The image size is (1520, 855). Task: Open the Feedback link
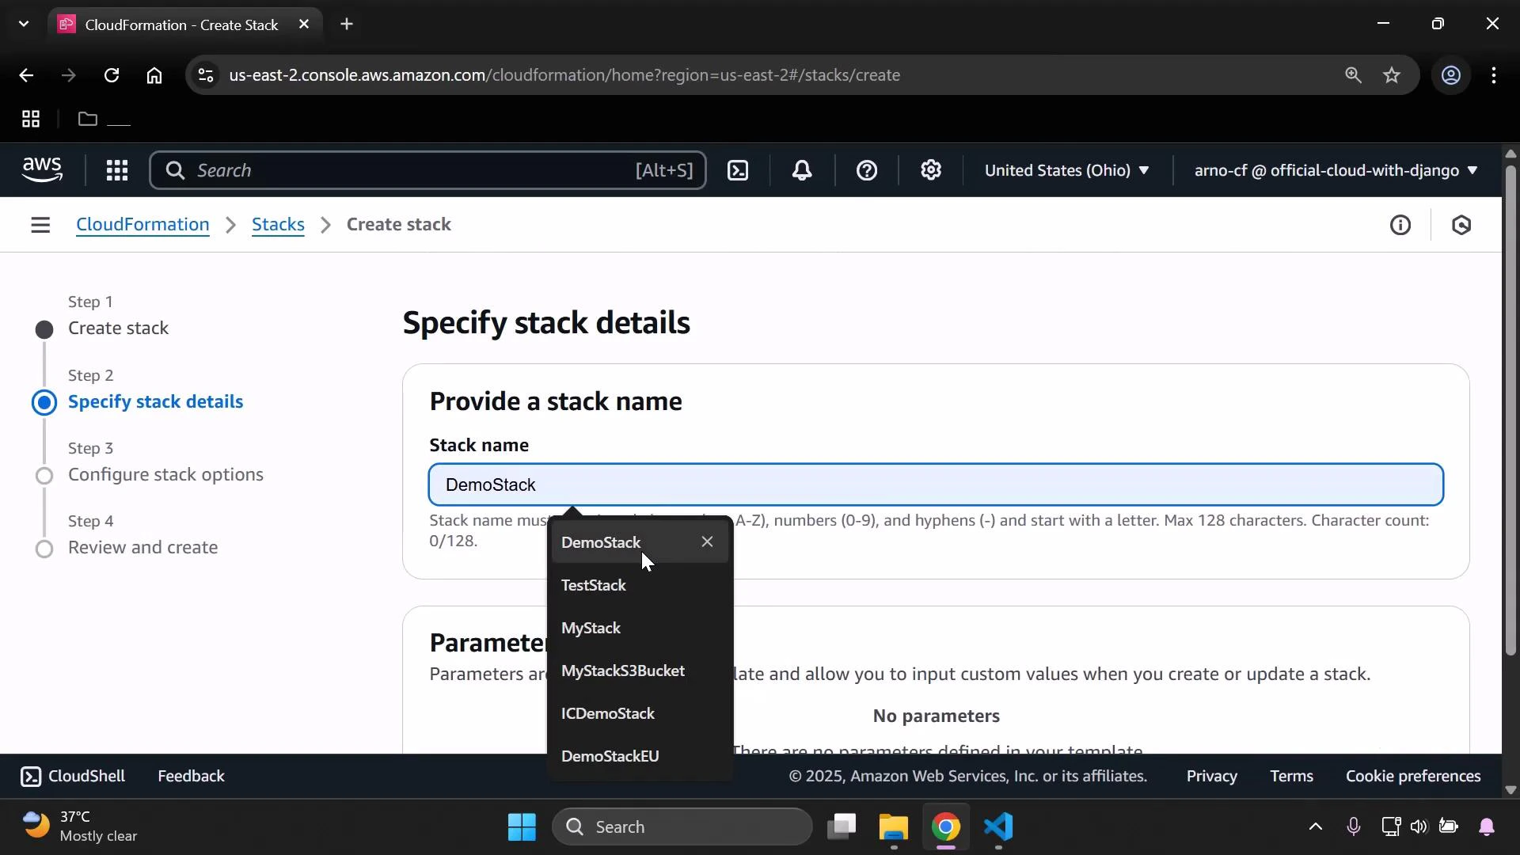(x=190, y=776)
